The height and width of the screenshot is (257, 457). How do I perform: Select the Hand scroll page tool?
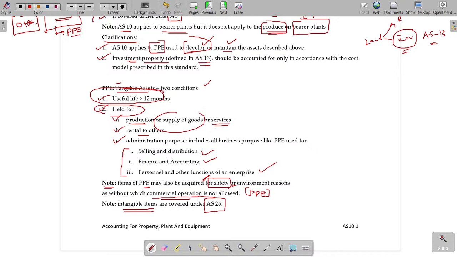click(216, 248)
